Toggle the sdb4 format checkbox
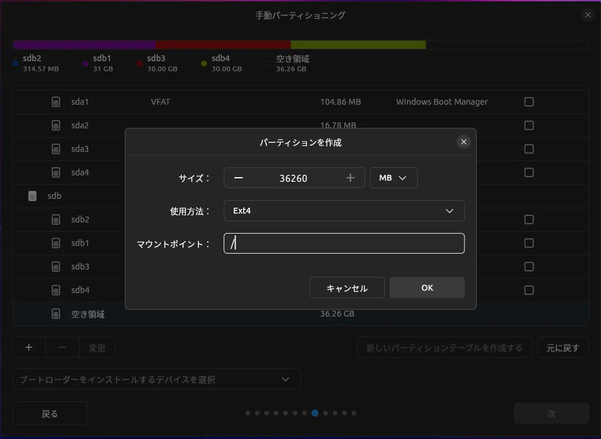 tap(529, 290)
